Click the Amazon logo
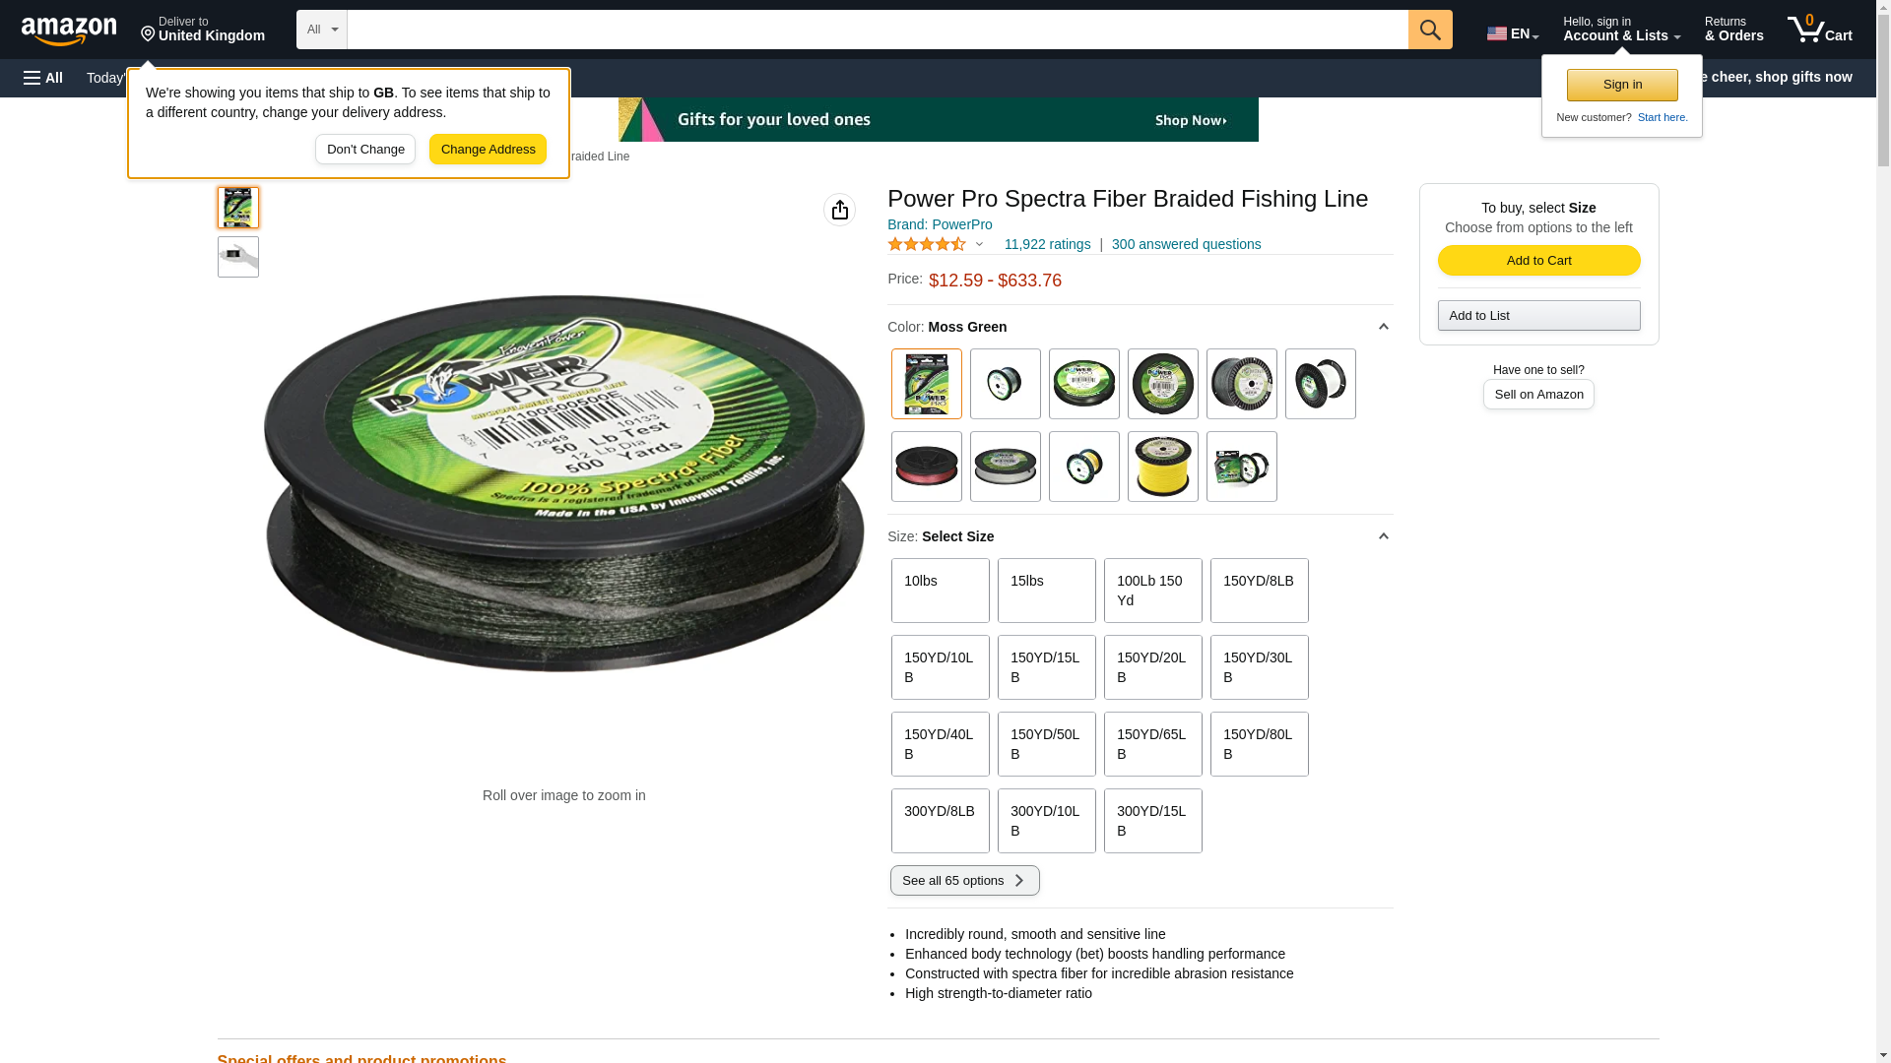This screenshot has width=1891, height=1063. click(x=69, y=31)
